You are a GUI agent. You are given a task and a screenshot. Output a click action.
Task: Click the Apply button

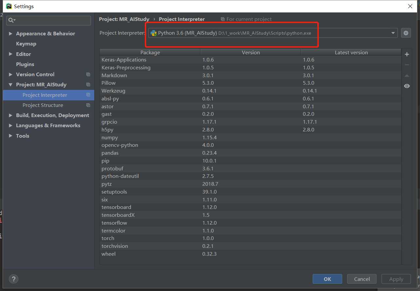pyautogui.click(x=396, y=279)
